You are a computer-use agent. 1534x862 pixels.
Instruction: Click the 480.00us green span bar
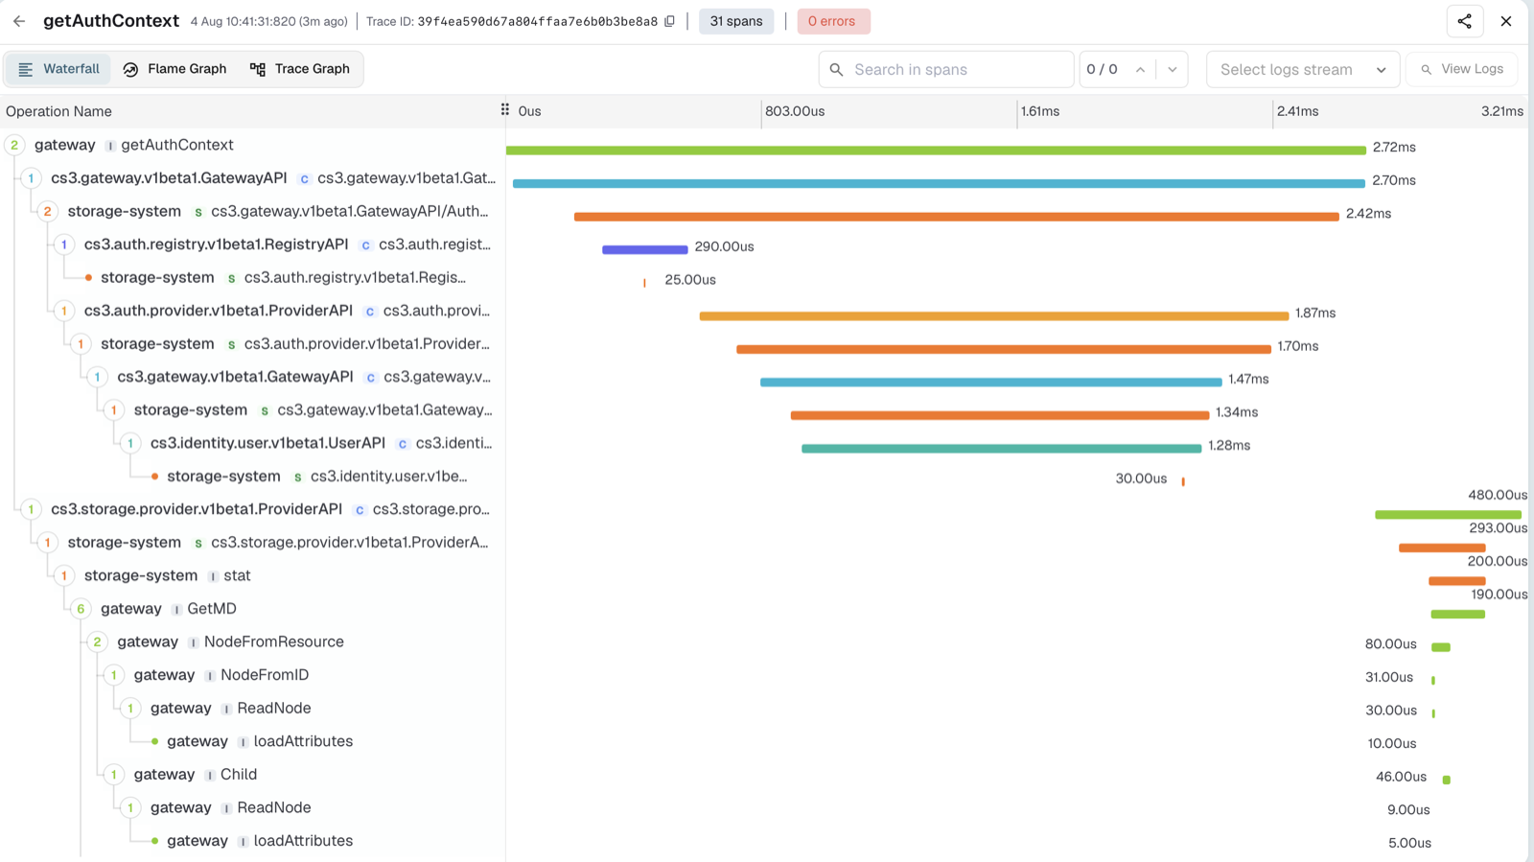click(1448, 515)
